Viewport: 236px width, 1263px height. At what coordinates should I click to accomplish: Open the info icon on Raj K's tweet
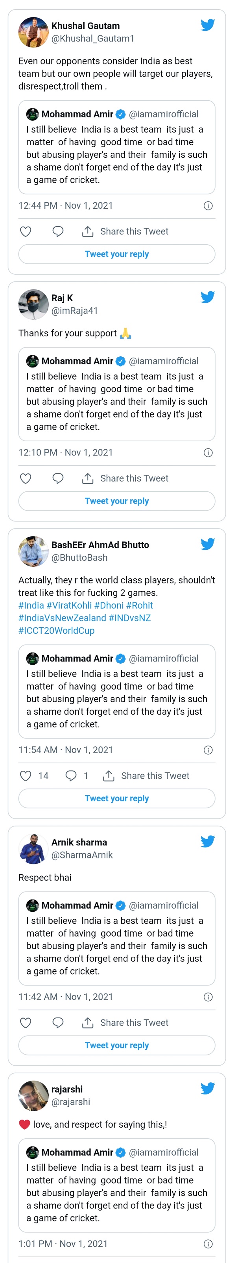click(x=208, y=452)
